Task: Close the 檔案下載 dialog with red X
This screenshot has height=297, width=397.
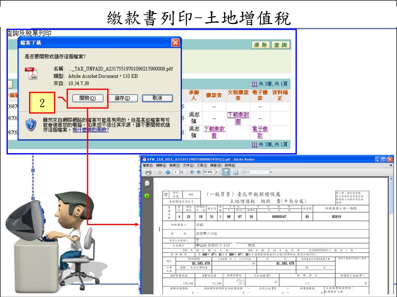Action: click(176, 43)
